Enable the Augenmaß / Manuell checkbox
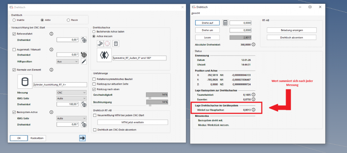The width and height of the screenshot is (347, 153). 14,49
